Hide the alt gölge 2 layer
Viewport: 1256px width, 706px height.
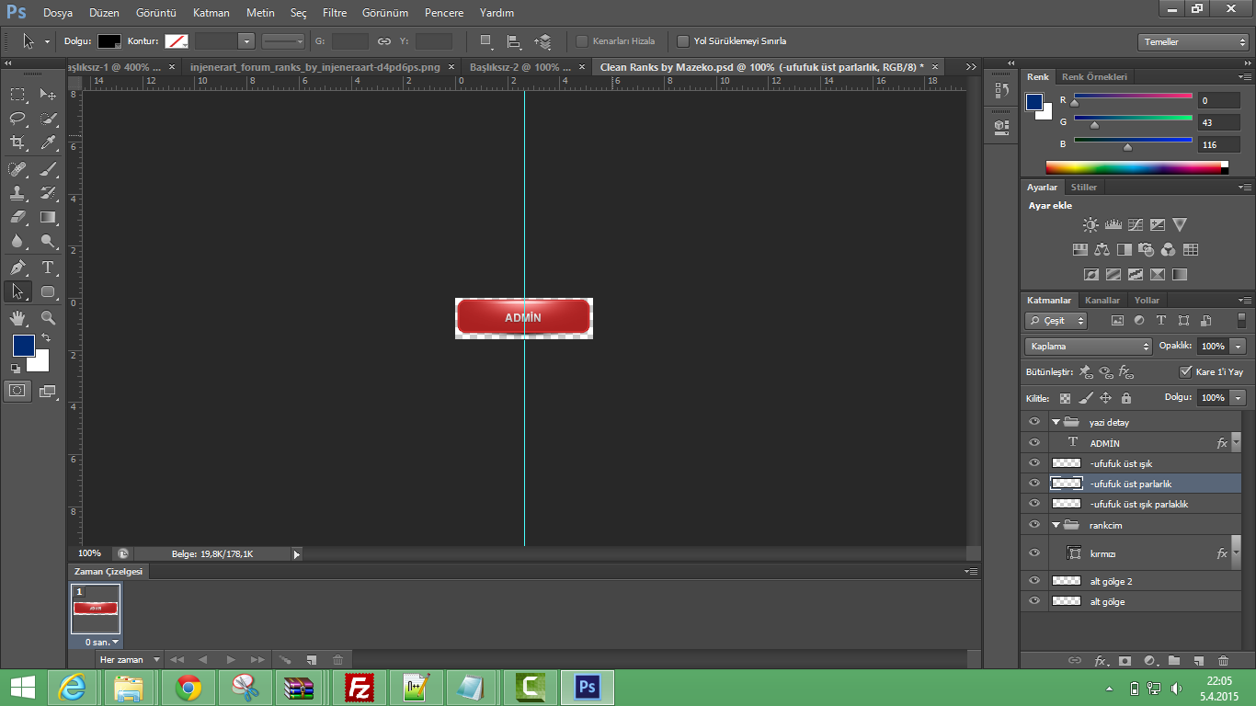pyautogui.click(x=1034, y=581)
